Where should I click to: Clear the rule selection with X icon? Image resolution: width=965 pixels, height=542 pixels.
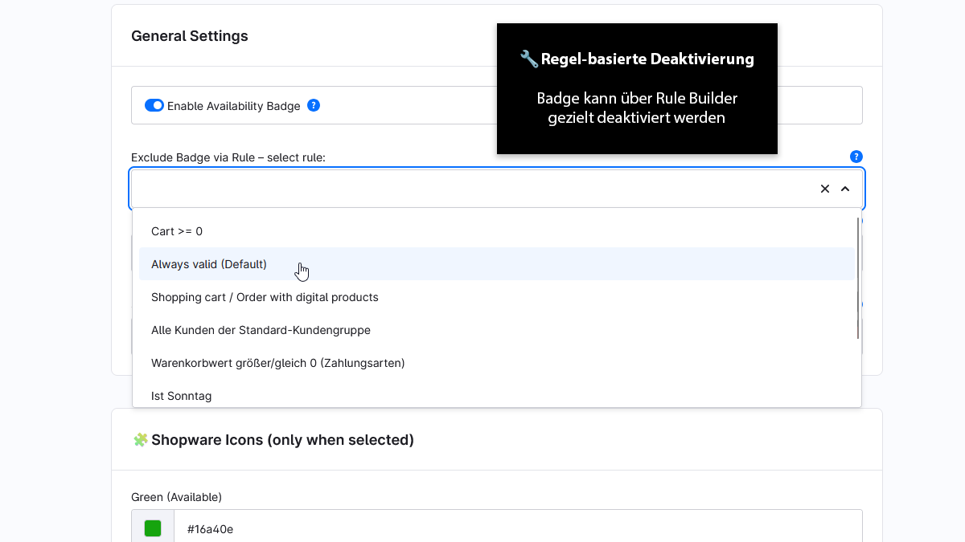(825, 189)
